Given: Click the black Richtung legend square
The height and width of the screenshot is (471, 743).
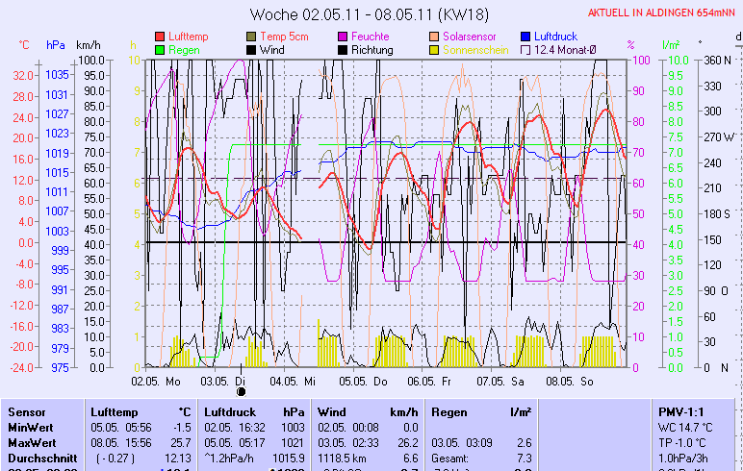Looking at the screenshot, I should (344, 50).
